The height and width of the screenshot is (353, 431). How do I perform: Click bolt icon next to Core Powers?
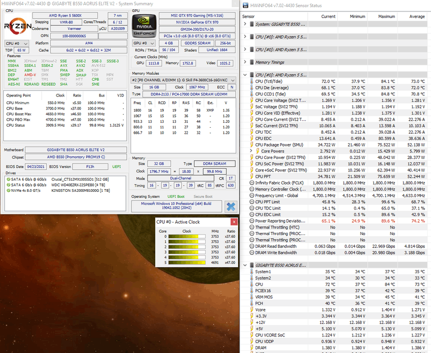tap(258, 151)
